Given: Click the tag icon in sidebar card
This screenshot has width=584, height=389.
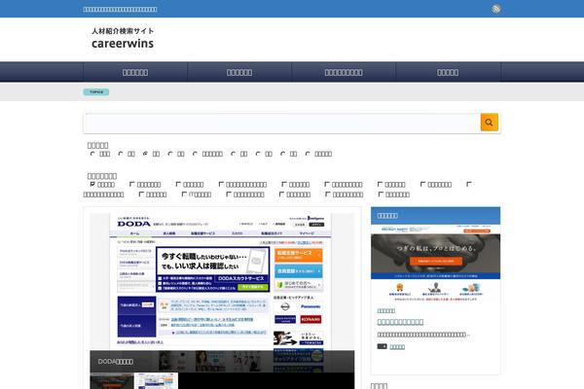Looking at the screenshot, I should pos(382,346).
